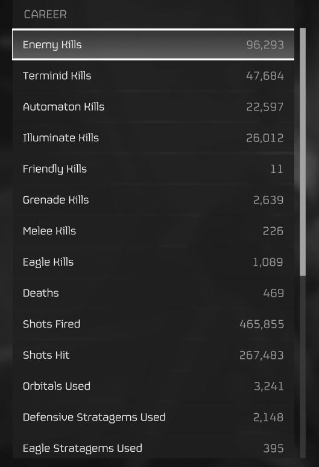
Task: Select the Eagle Kills row
Action: click(x=153, y=262)
